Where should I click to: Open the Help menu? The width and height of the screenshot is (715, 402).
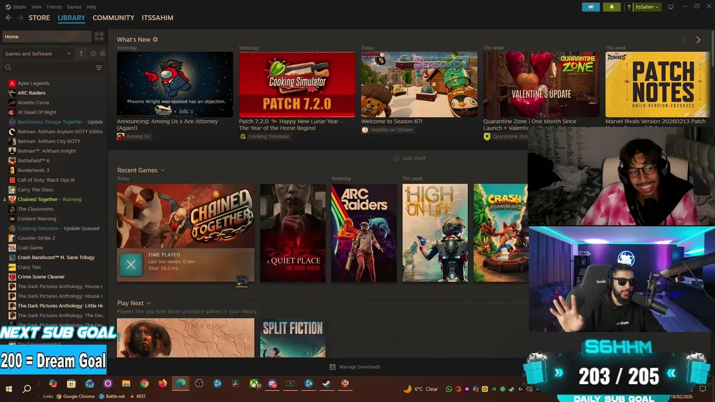92,7
